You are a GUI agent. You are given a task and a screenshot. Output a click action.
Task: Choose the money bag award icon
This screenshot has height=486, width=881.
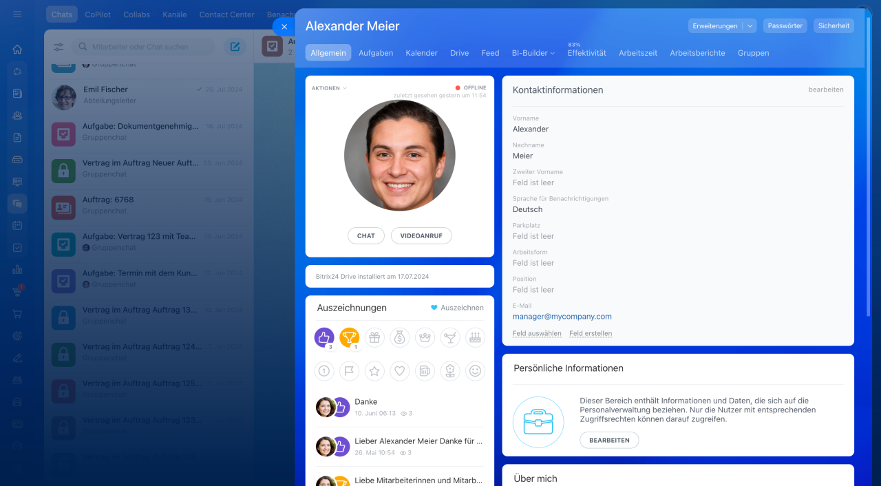[400, 337]
